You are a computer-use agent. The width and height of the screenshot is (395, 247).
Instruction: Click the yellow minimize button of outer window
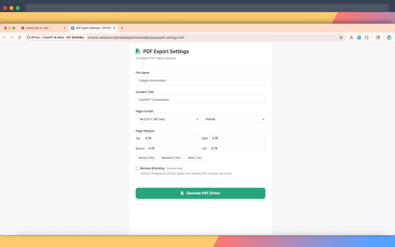tap(11, 8)
